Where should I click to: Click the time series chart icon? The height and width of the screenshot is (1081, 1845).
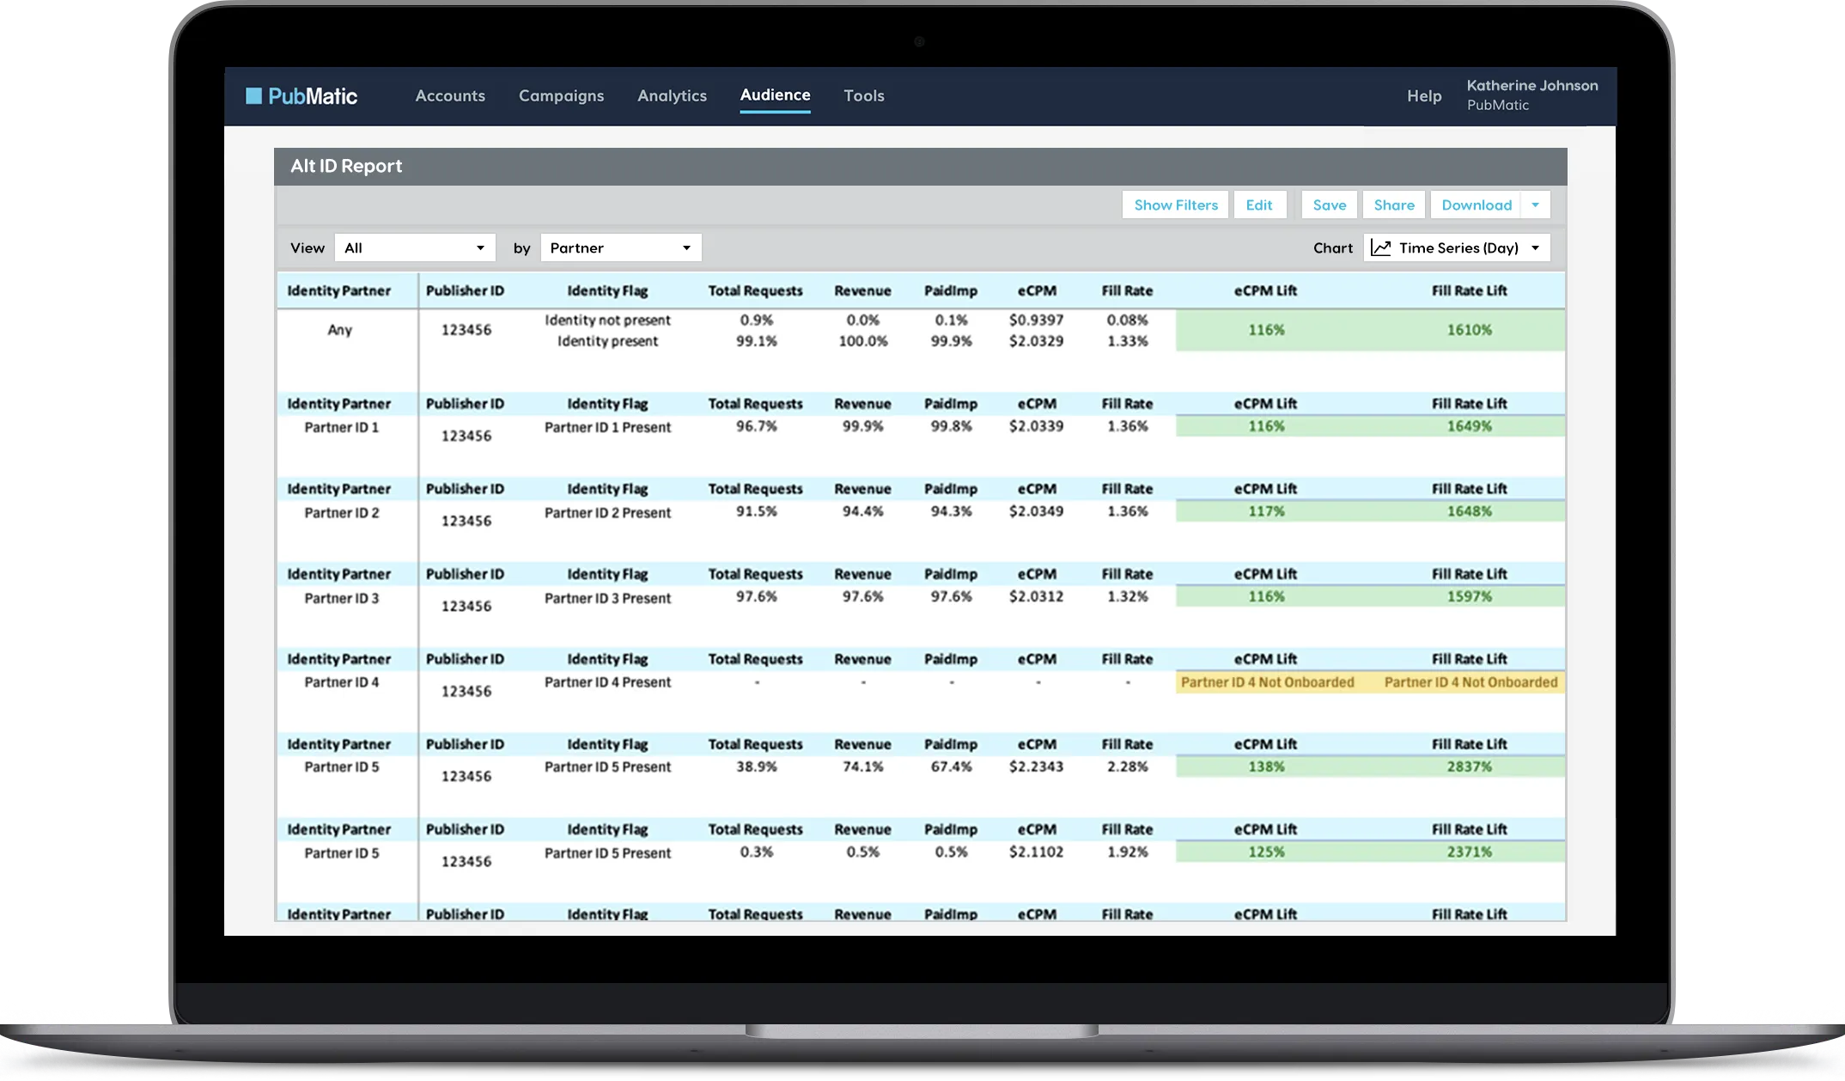(x=1380, y=247)
